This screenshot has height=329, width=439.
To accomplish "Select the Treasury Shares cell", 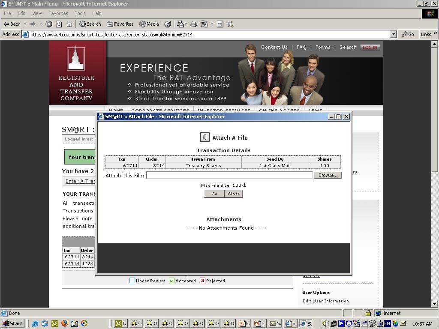I will pyautogui.click(x=203, y=166).
